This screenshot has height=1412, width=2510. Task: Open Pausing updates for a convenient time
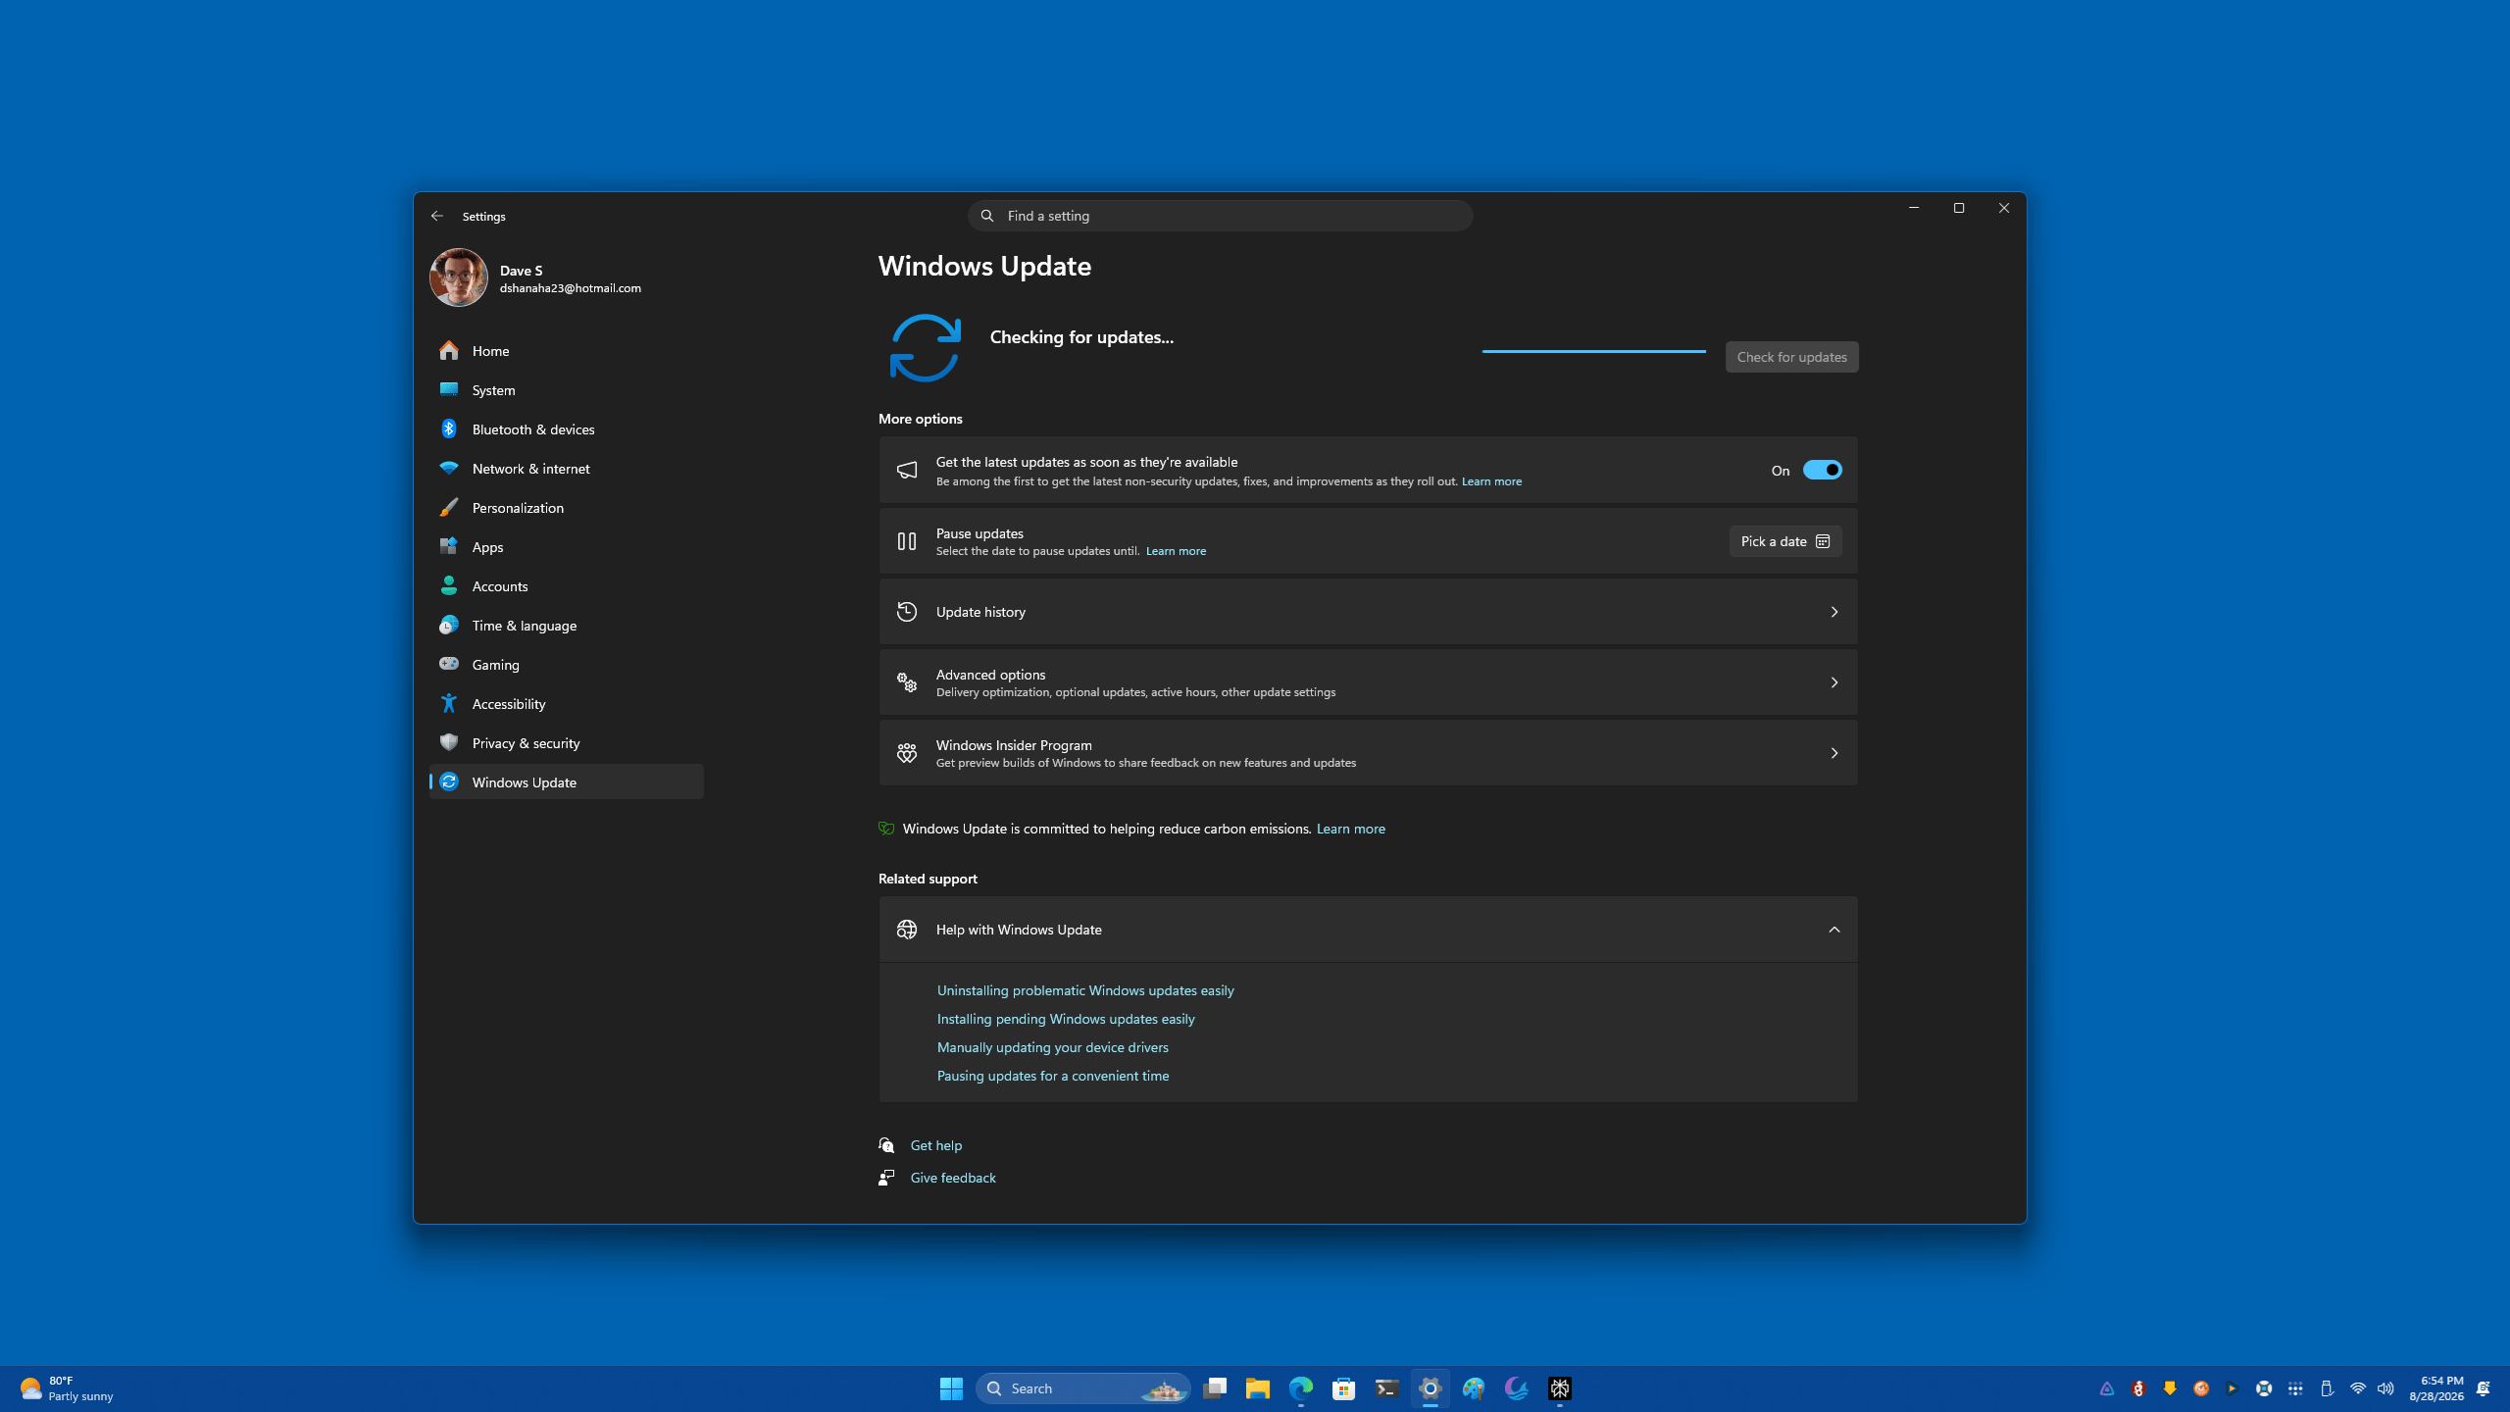[x=1052, y=1076]
